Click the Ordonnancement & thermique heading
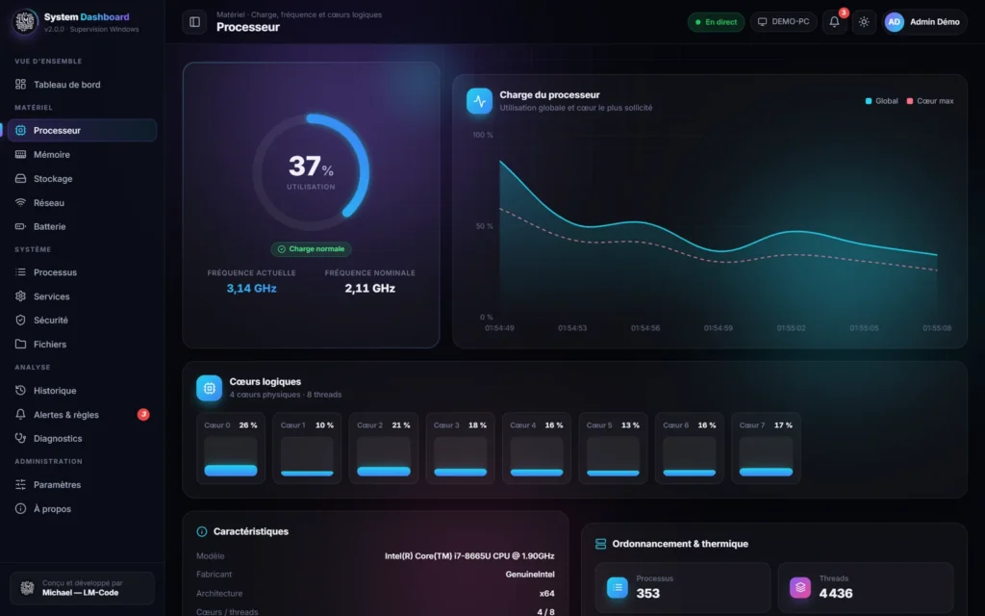985x616 pixels. [x=680, y=544]
